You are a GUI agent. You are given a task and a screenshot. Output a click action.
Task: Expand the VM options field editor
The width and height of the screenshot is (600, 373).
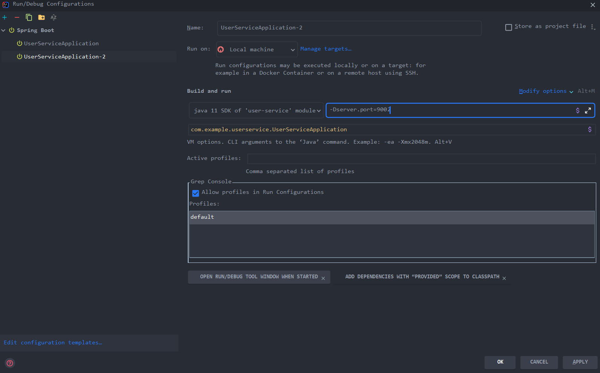588,111
